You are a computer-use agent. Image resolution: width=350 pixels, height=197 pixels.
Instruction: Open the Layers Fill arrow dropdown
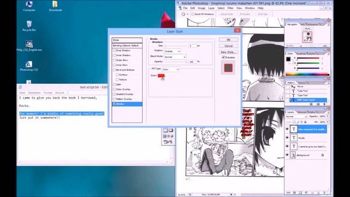[x=328, y=122]
